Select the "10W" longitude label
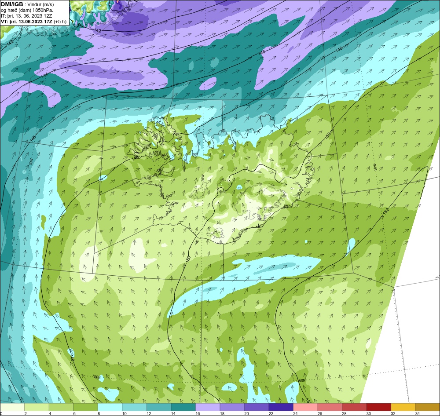Screen dimensions: 440x416 pos(375,168)
